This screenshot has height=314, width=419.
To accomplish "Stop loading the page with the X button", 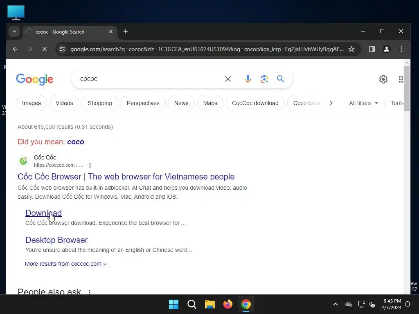I will (44, 49).
